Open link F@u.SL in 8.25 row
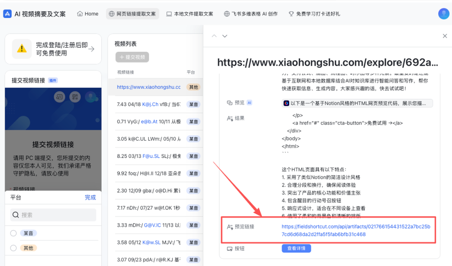 [151, 156]
